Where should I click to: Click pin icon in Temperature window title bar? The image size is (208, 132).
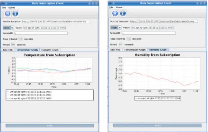[x=6, y=3]
